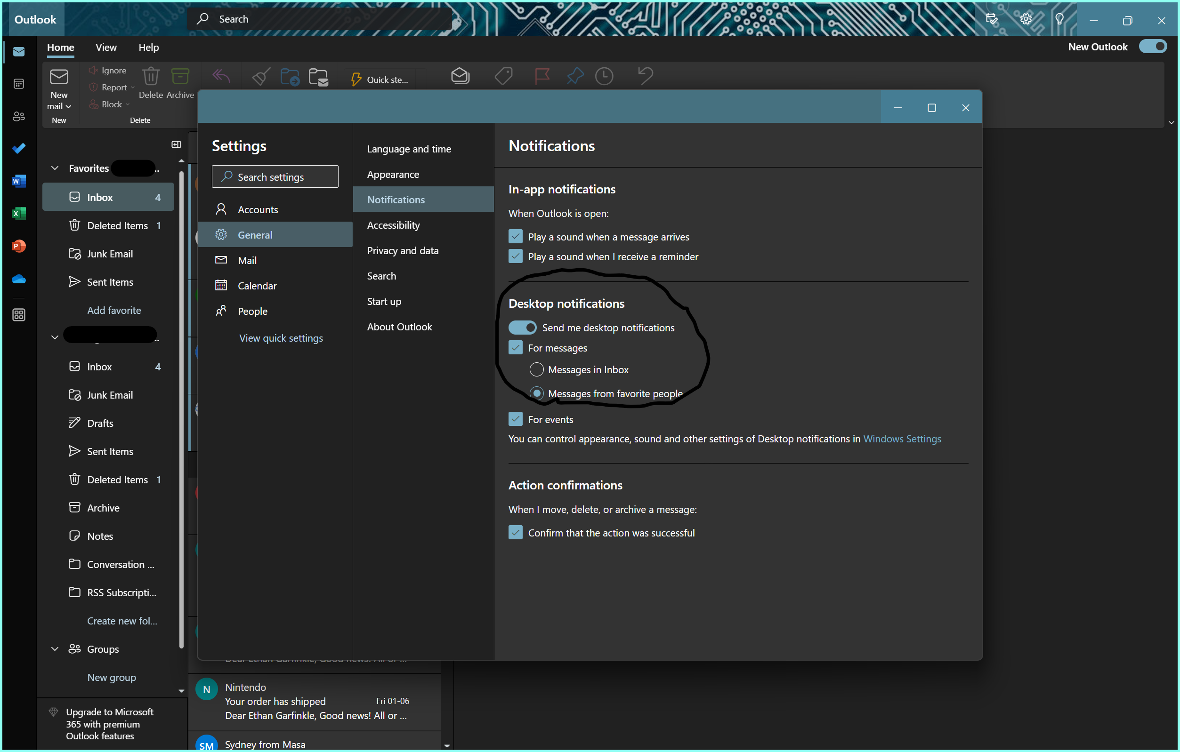Open Privacy and data settings page

pyautogui.click(x=402, y=251)
